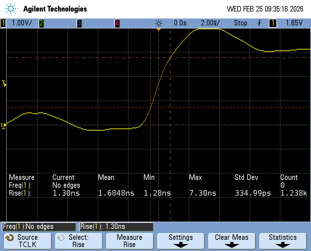Click the trigger level T marker
Image resolution: width=311 pixels, height=251 pixels.
(x=4, y=83)
